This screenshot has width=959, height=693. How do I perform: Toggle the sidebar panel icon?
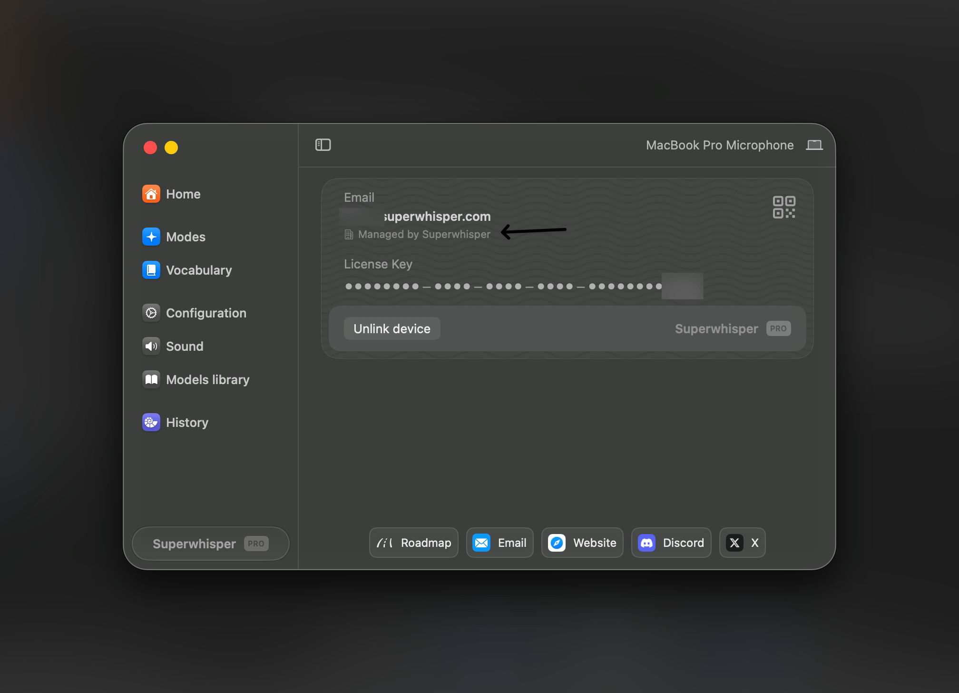[323, 145]
